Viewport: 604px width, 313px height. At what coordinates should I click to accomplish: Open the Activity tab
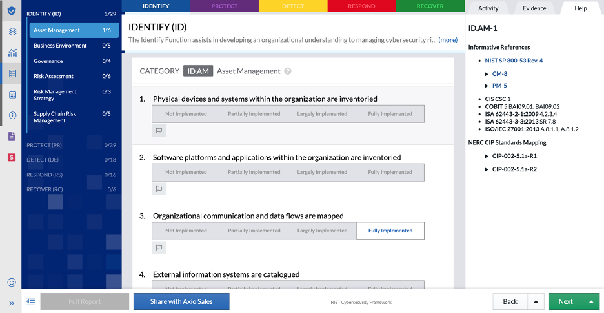click(488, 8)
